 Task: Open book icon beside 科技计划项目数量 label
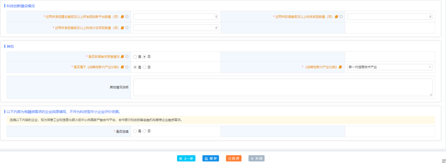click(x=123, y=28)
